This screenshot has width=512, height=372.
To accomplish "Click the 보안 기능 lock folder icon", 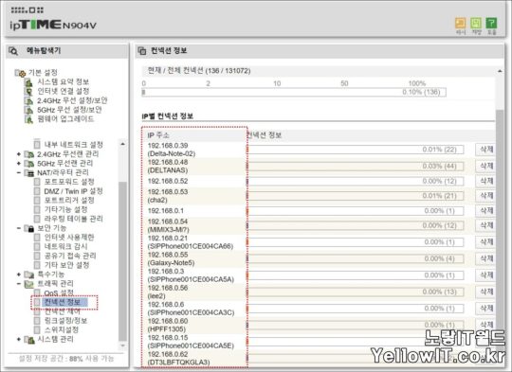I will (x=29, y=228).
